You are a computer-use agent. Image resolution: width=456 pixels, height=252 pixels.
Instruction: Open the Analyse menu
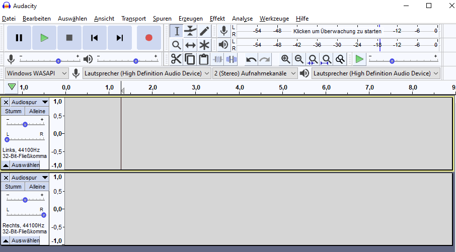pos(242,19)
